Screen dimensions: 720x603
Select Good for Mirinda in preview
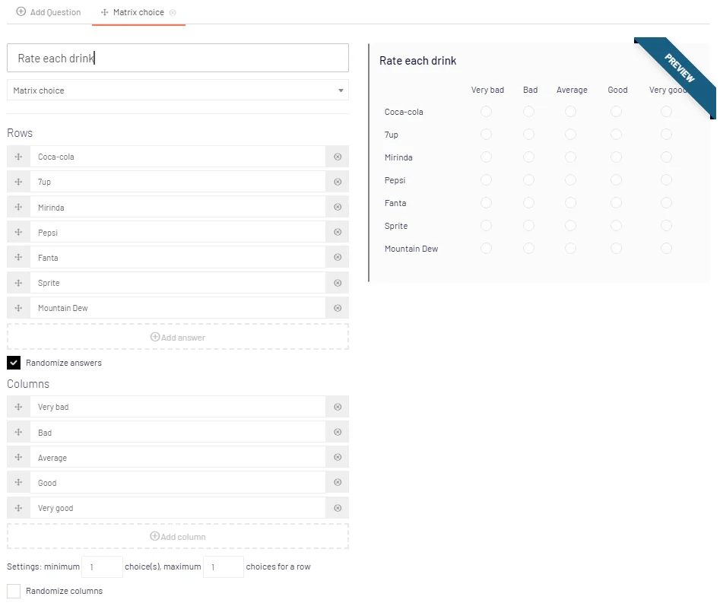click(617, 157)
